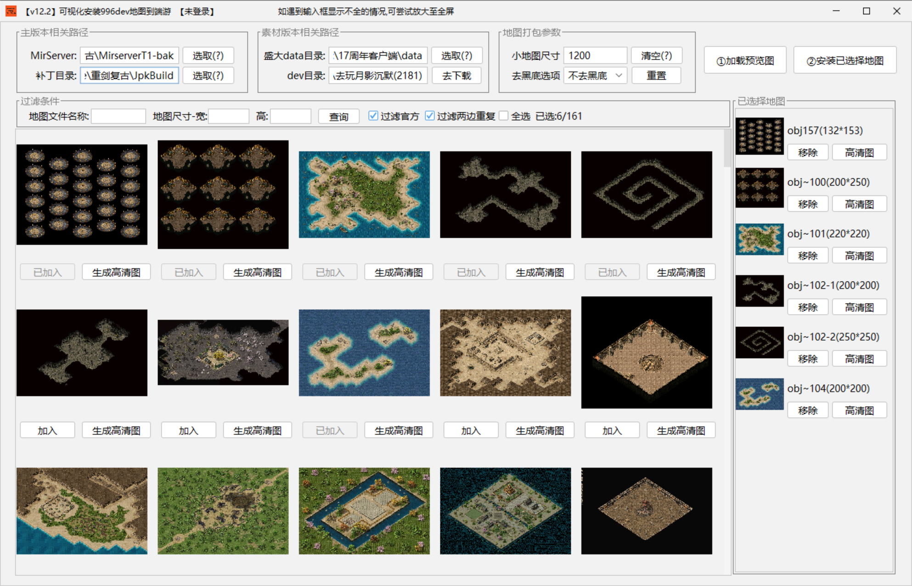Click the 去下载 button
912x586 pixels.
456,76
